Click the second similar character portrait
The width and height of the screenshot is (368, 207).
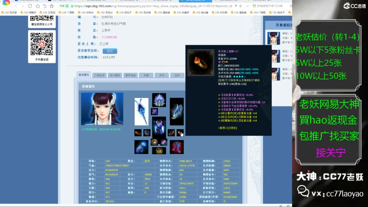coord(274,56)
